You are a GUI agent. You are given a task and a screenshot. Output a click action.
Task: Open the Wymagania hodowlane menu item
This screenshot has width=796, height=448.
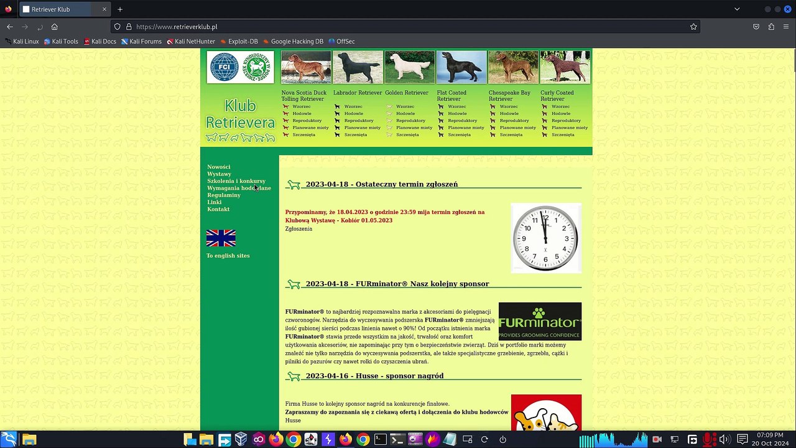(x=239, y=188)
